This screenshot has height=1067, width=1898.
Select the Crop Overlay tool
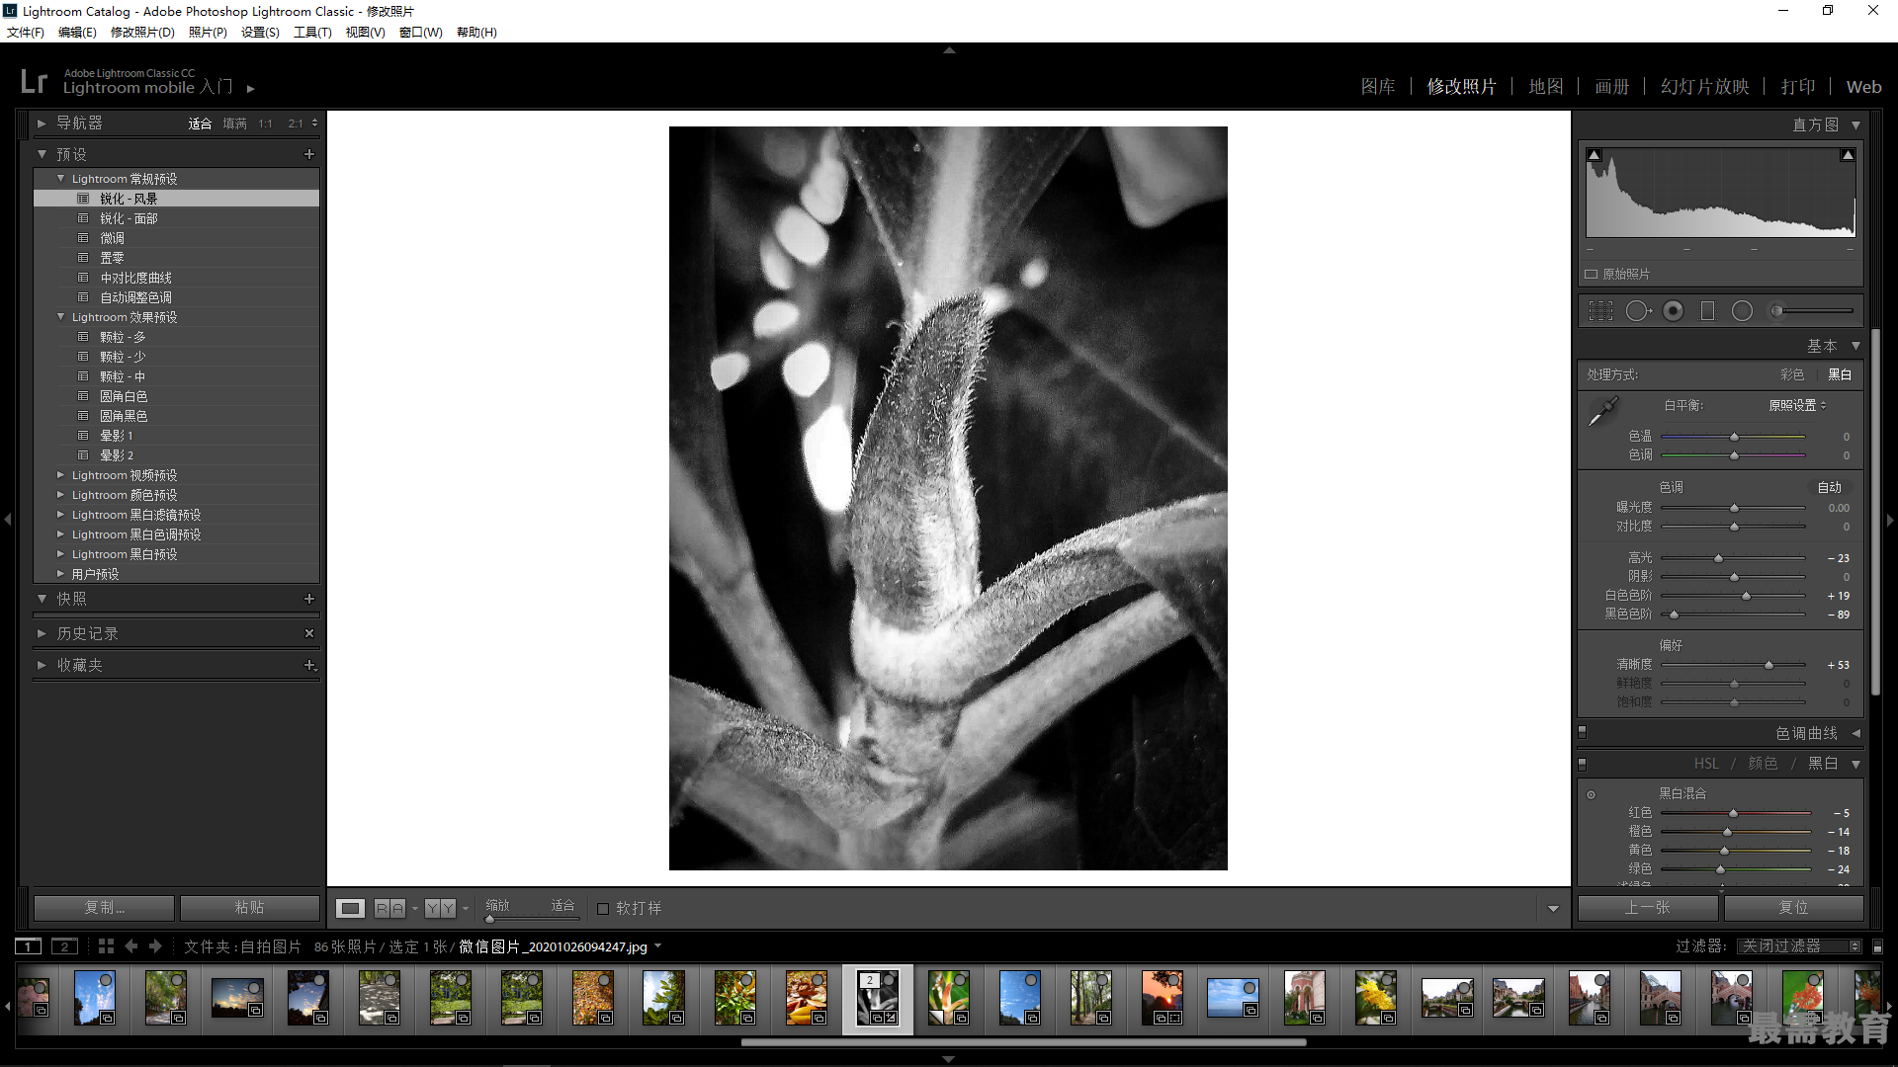click(1600, 311)
